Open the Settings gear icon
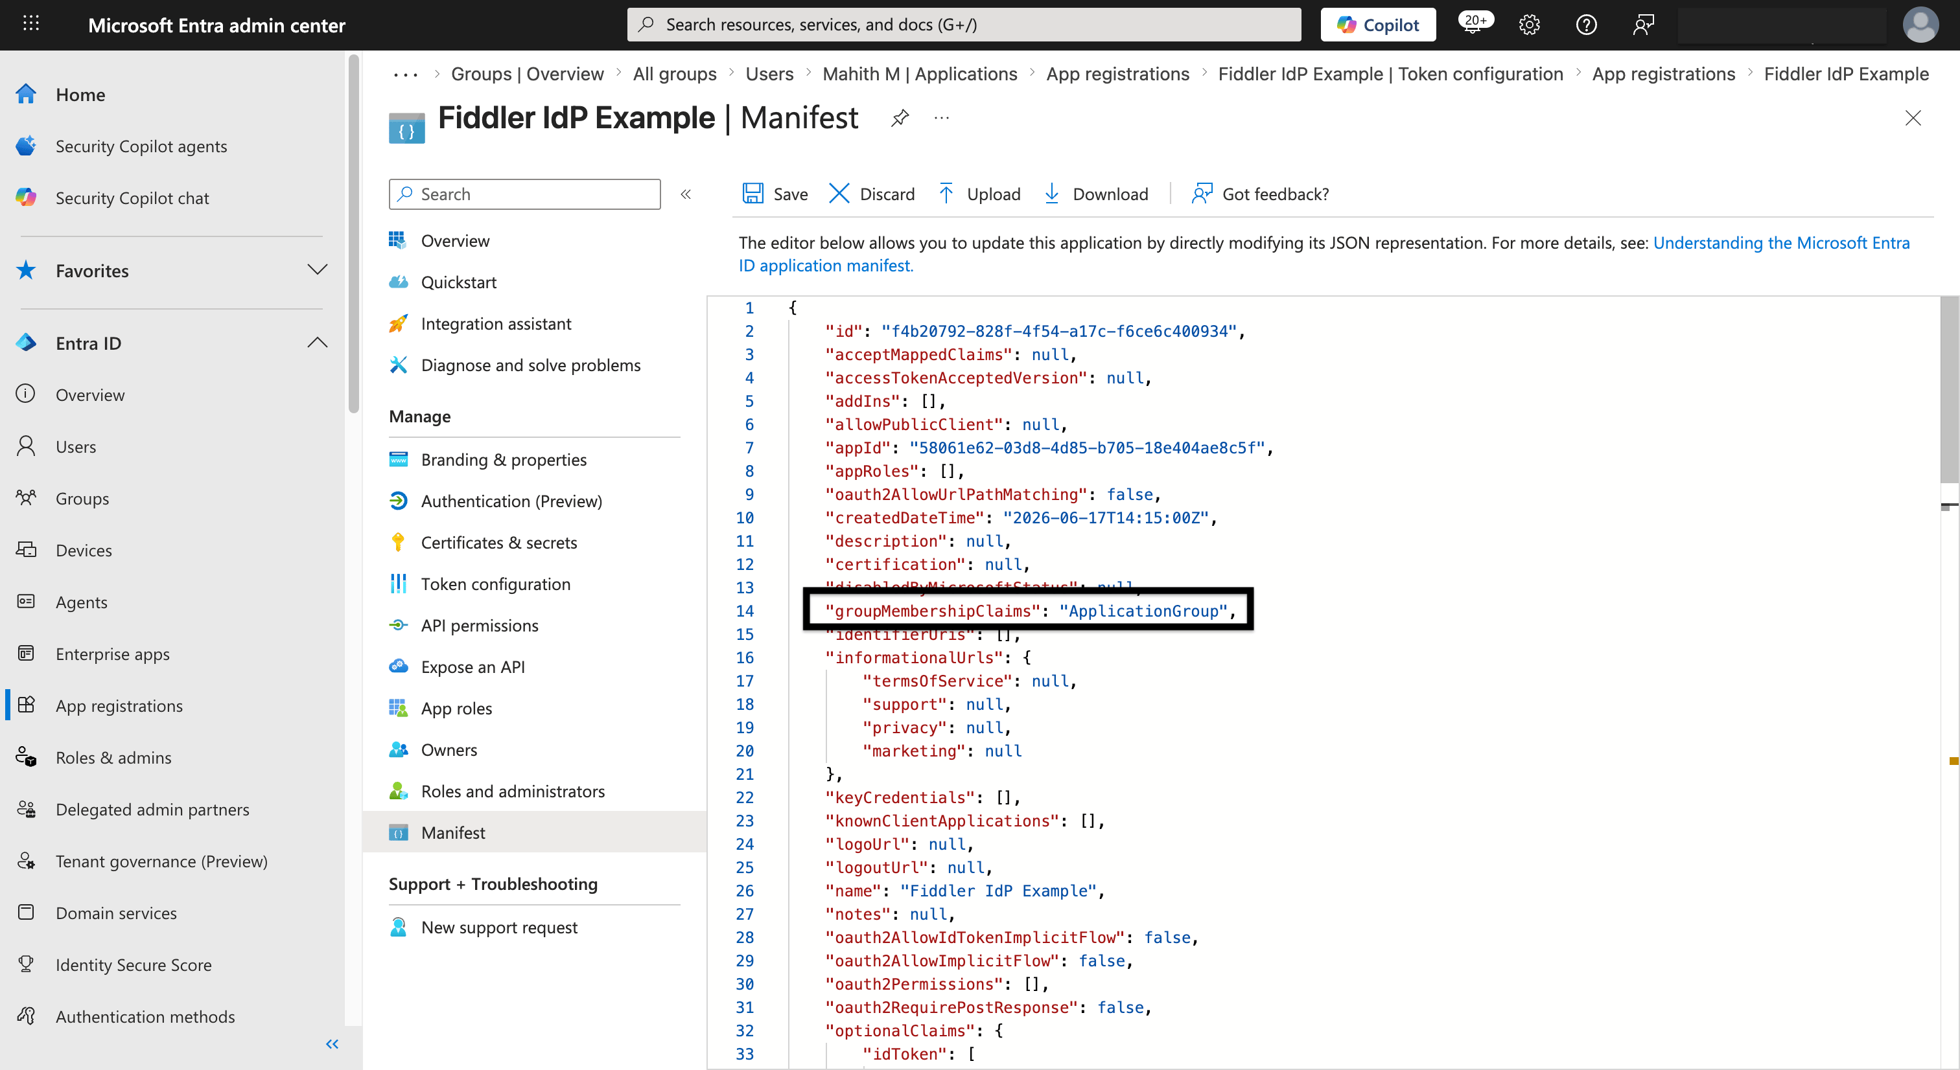 point(1530,25)
